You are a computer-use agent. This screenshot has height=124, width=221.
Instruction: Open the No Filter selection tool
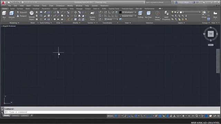148,15
